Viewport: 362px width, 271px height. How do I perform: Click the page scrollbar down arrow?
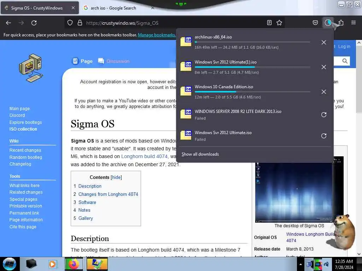pyautogui.click(x=359, y=254)
